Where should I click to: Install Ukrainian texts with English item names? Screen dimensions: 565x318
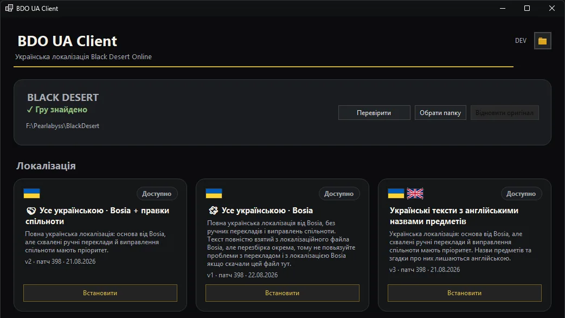(465, 292)
